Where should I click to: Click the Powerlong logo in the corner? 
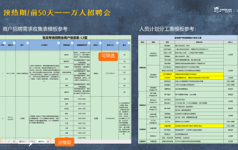[223, 10]
